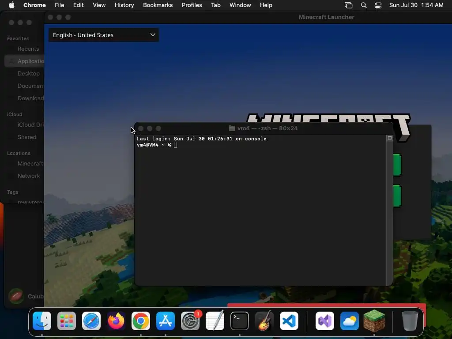Screen dimensions: 452x339
Task: Open the Profiles menu
Action: click(x=192, y=5)
